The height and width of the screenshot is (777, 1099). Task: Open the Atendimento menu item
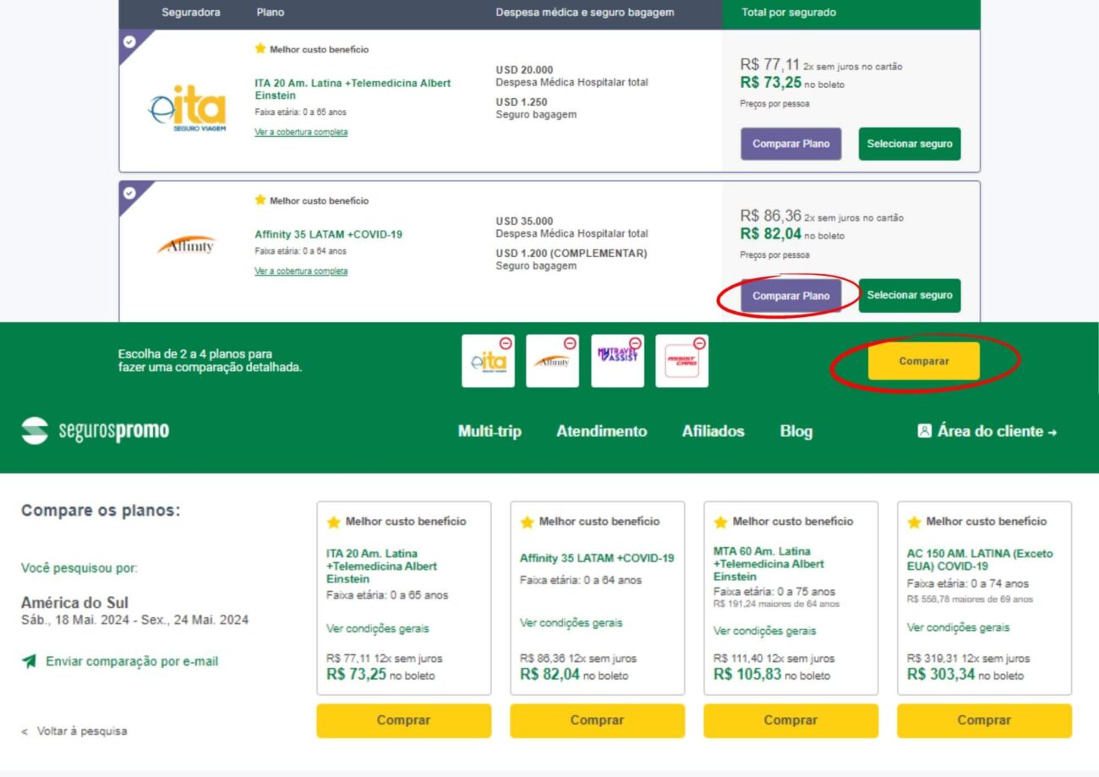pos(602,431)
